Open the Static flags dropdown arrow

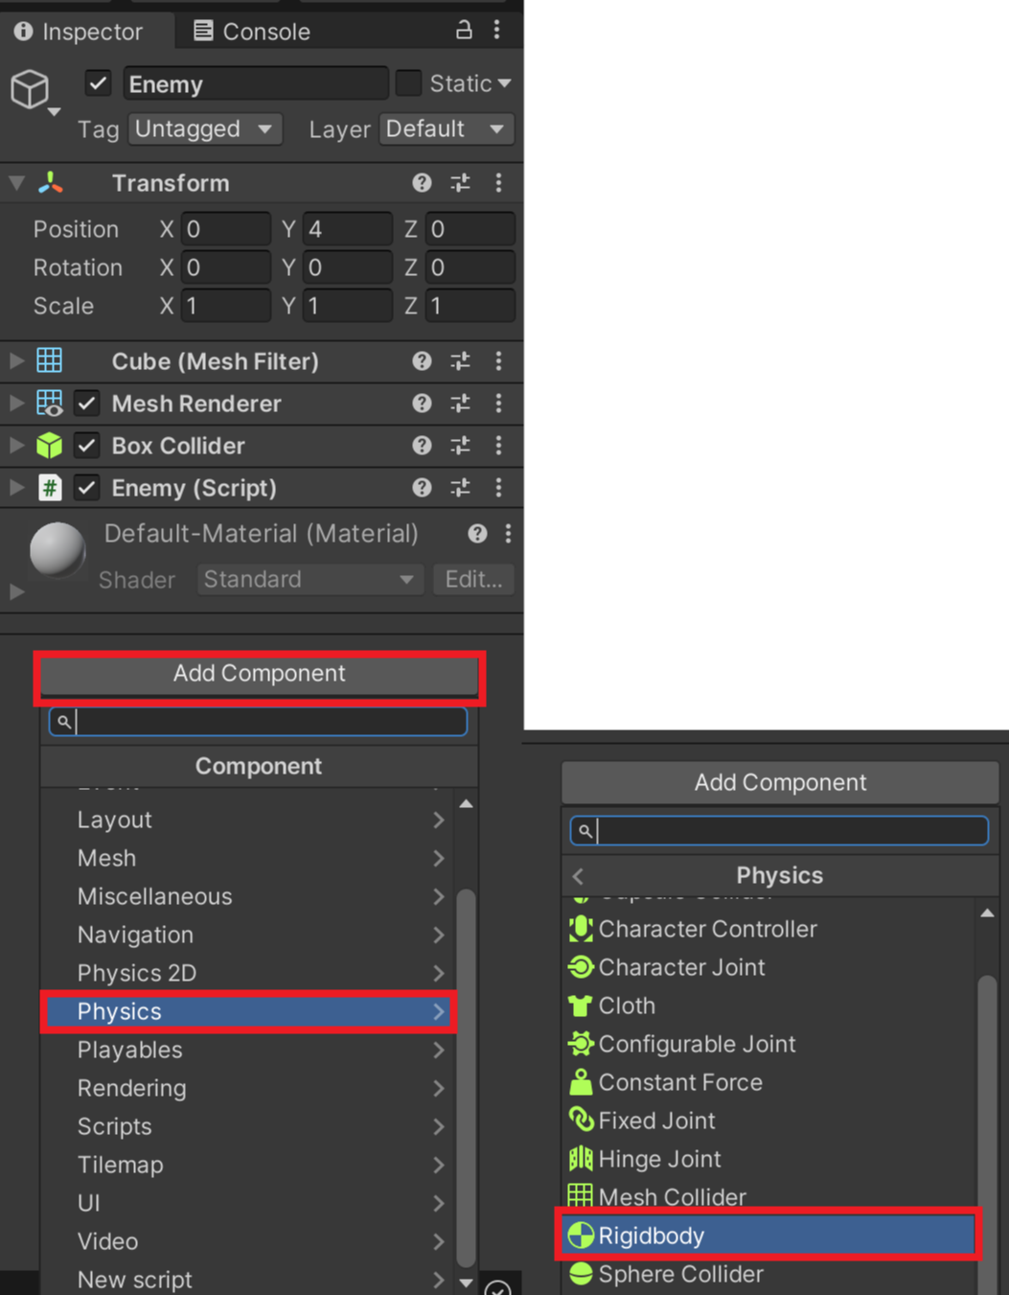tap(504, 83)
